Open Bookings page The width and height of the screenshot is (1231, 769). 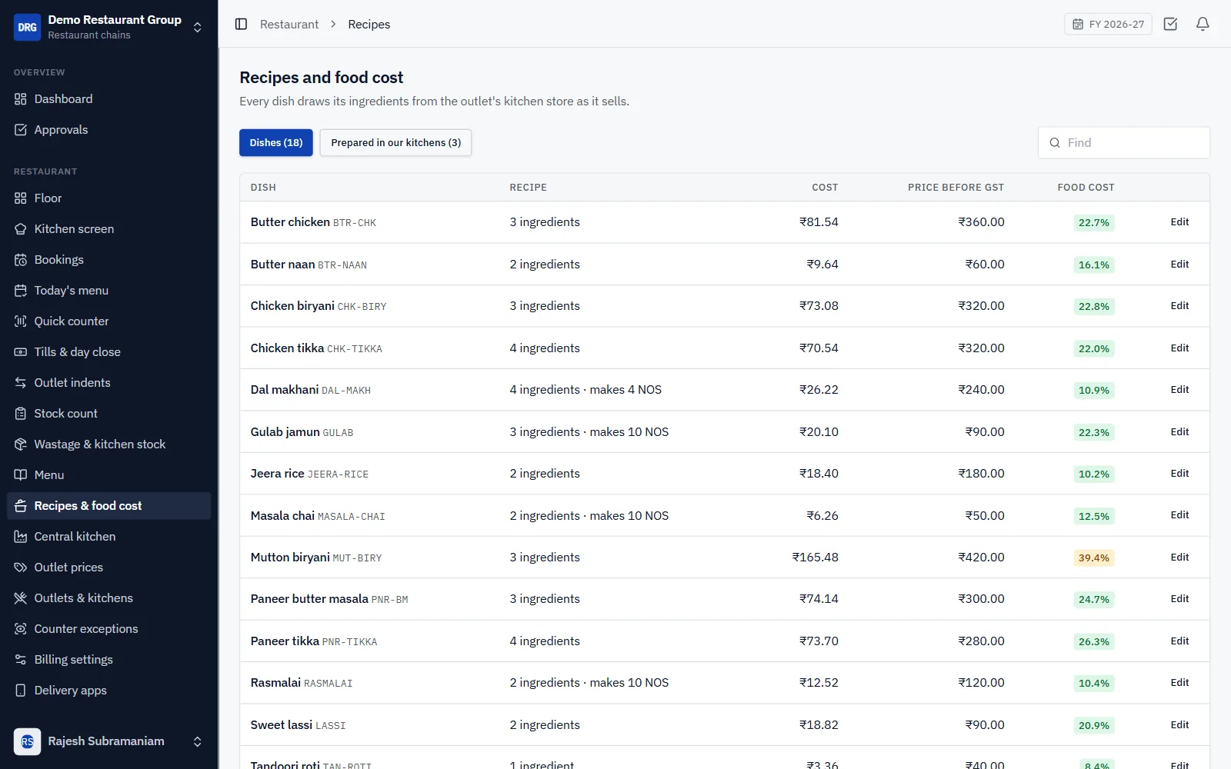(108, 260)
